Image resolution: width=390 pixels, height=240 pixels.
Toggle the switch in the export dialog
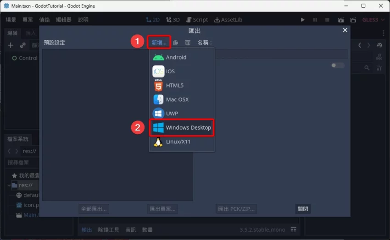coord(338,65)
